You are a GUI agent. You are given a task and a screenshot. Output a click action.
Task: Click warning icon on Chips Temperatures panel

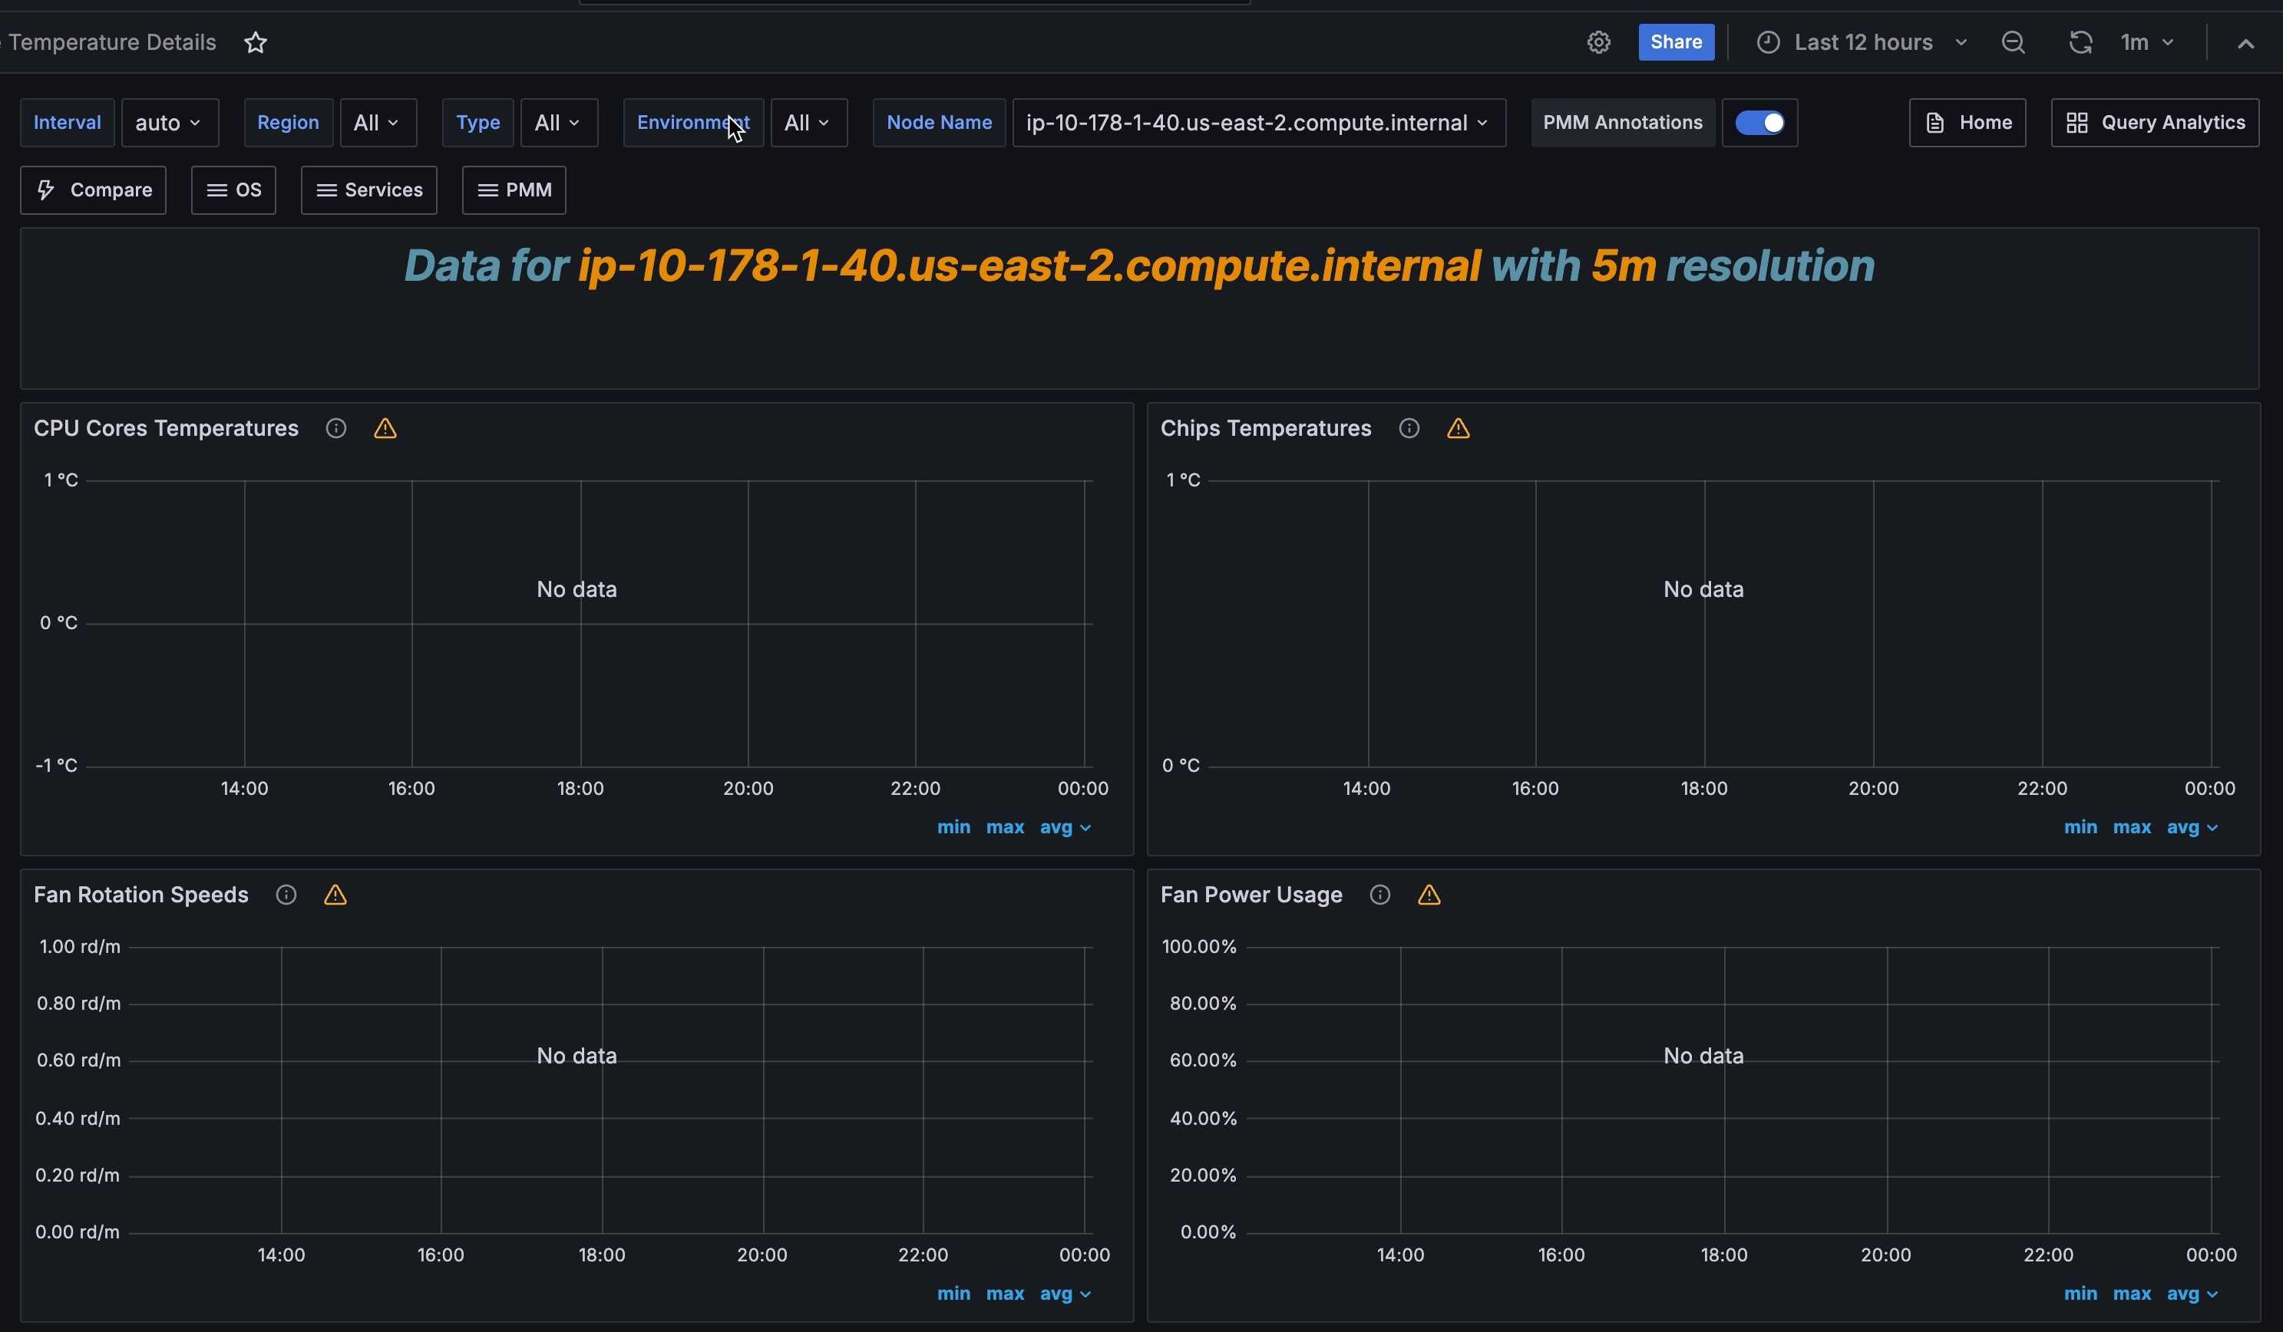1458,428
